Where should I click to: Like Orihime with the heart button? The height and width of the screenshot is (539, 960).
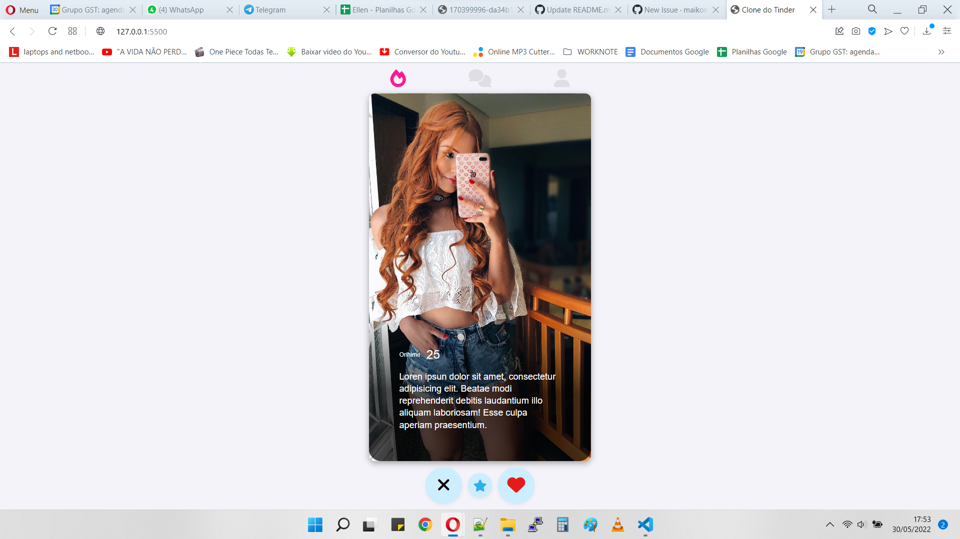click(515, 484)
